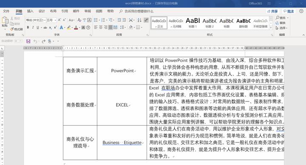Click the Format Painter brush
The width and height of the screenshot is (306, 165).
pyautogui.click(x=12, y=29)
